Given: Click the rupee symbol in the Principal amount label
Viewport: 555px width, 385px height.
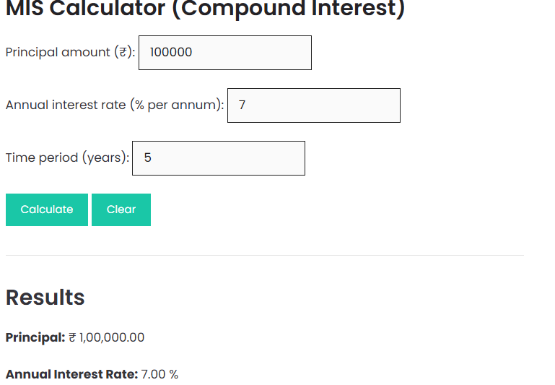Looking at the screenshot, I should click(x=123, y=53).
